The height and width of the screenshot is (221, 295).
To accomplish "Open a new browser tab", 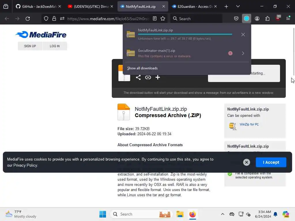I will click(226, 7).
